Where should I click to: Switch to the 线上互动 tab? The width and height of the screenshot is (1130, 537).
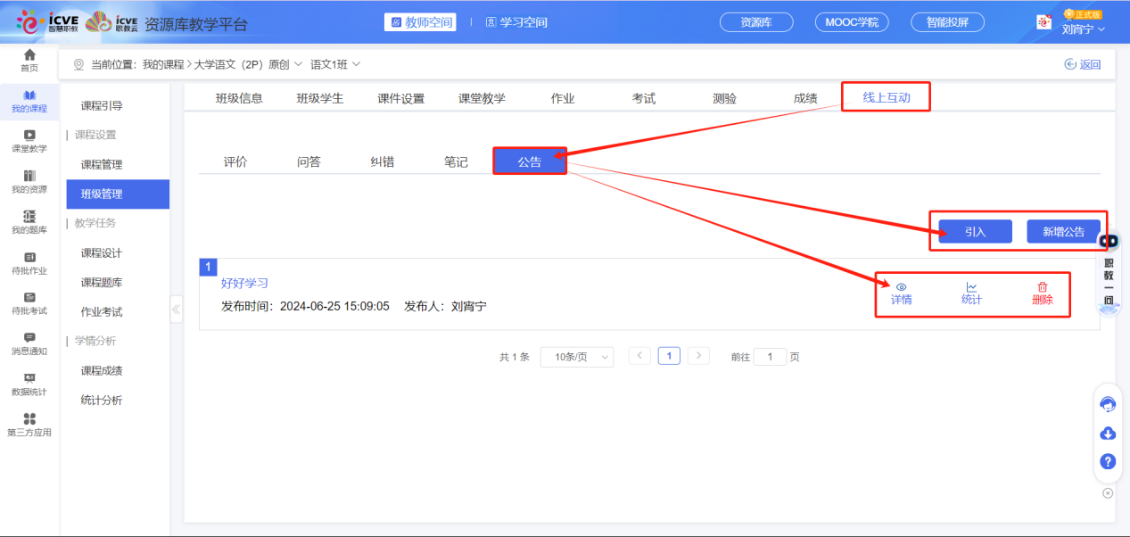885,97
